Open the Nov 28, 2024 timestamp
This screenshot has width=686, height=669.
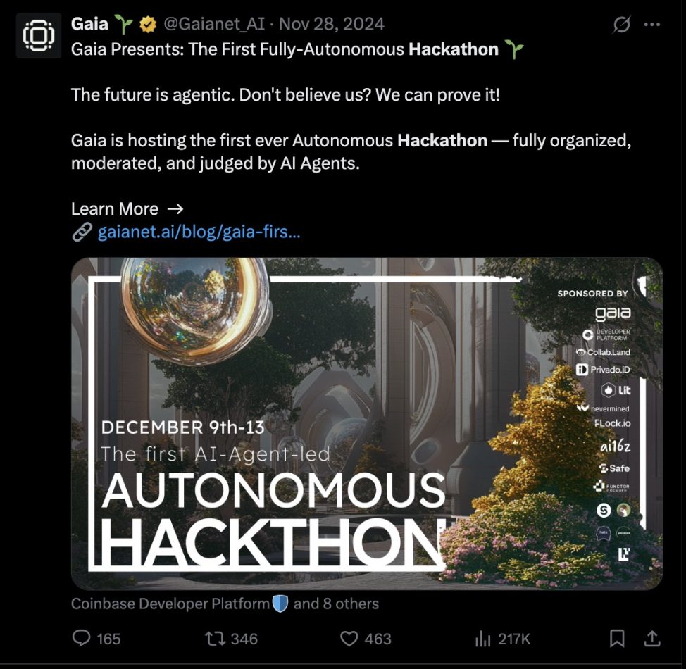pos(332,24)
